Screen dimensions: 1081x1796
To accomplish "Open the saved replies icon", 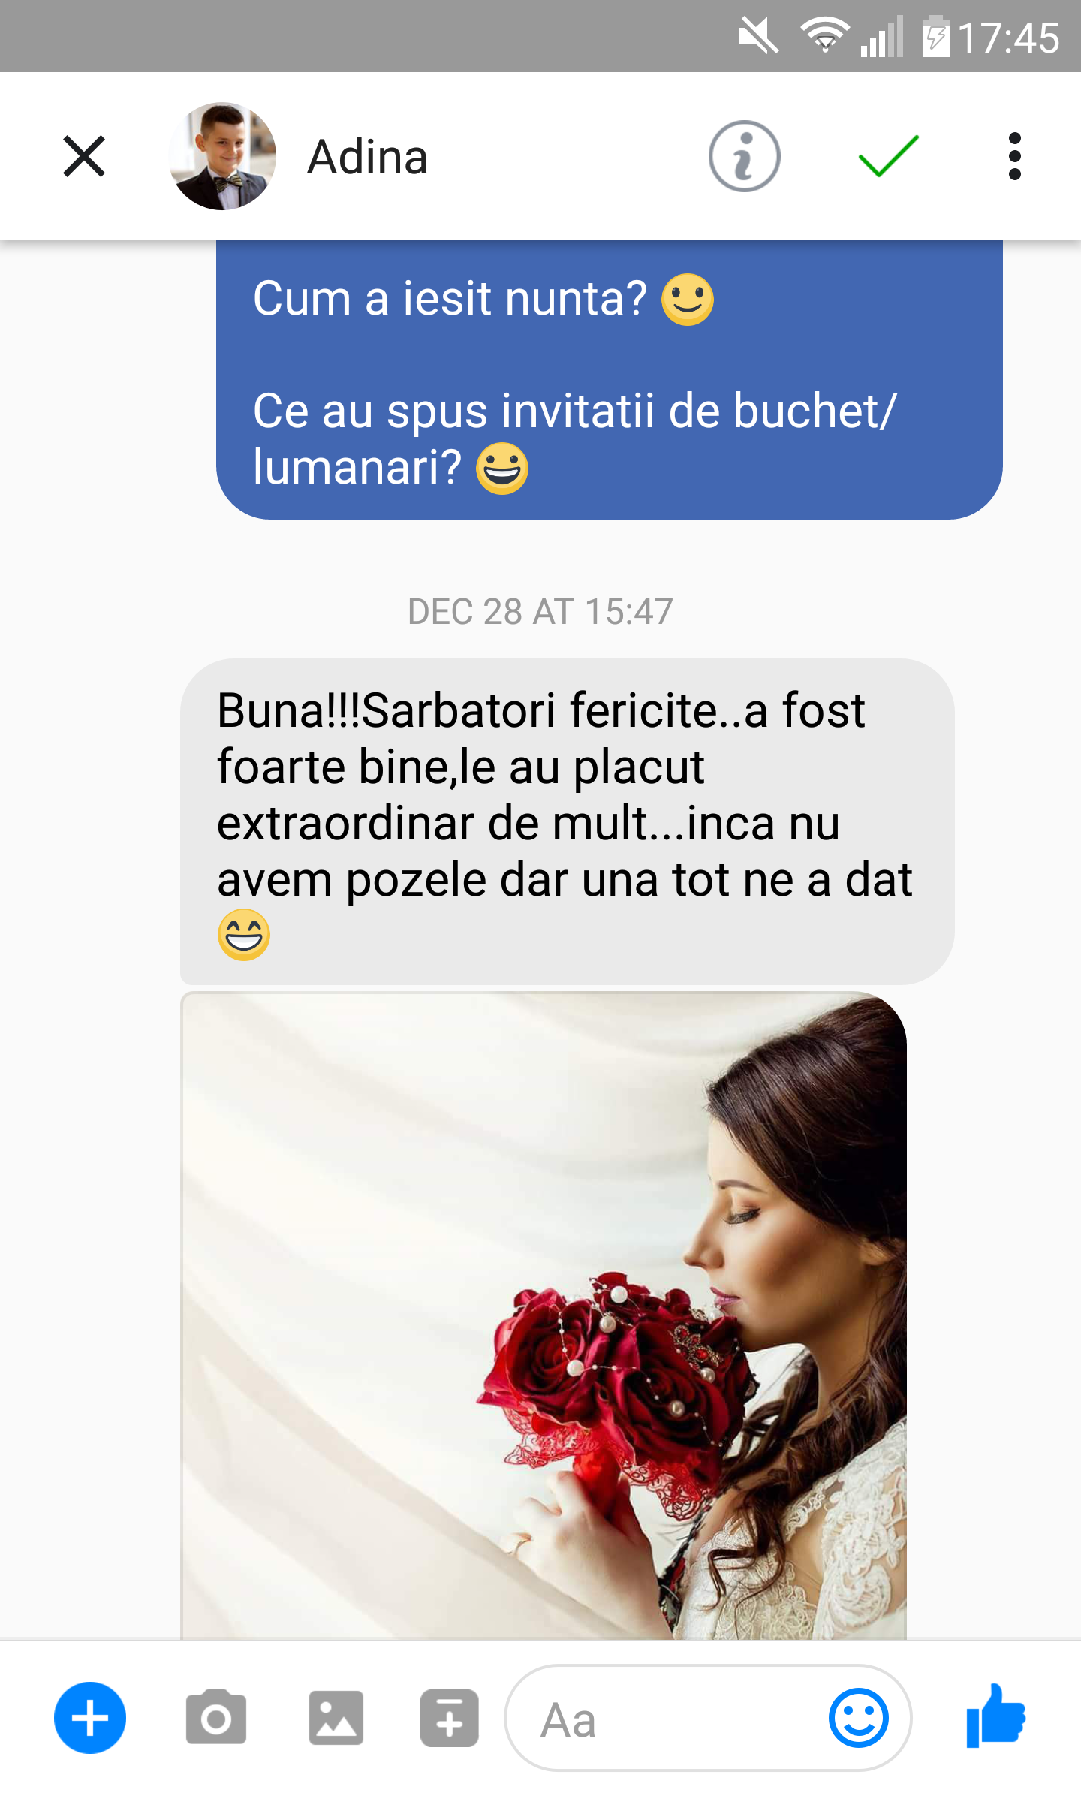I will tap(449, 1718).
